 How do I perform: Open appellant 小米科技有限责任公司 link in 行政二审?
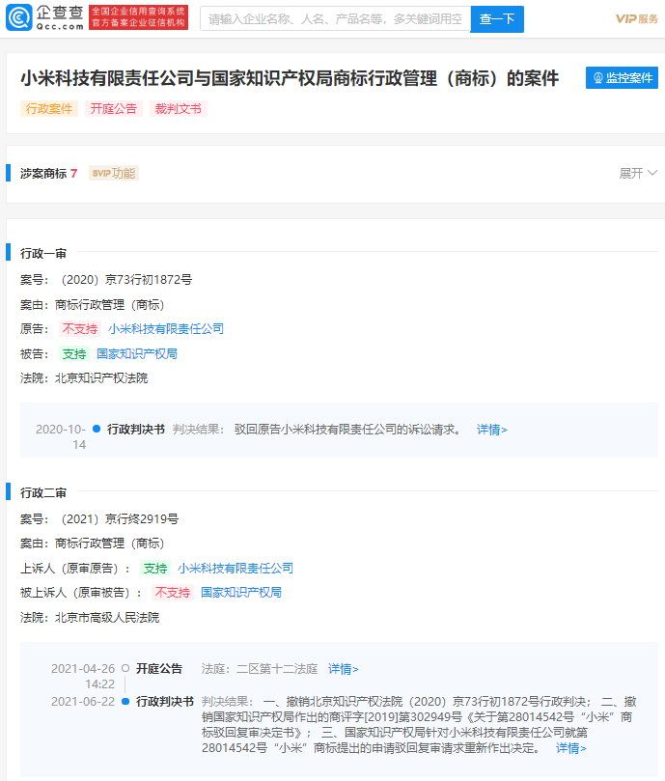[236, 569]
